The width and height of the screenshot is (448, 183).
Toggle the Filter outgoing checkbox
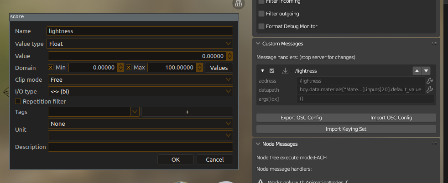pos(261,14)
